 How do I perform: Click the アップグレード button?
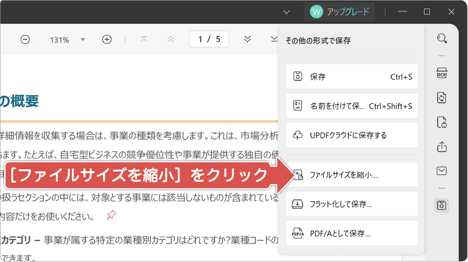339,12
